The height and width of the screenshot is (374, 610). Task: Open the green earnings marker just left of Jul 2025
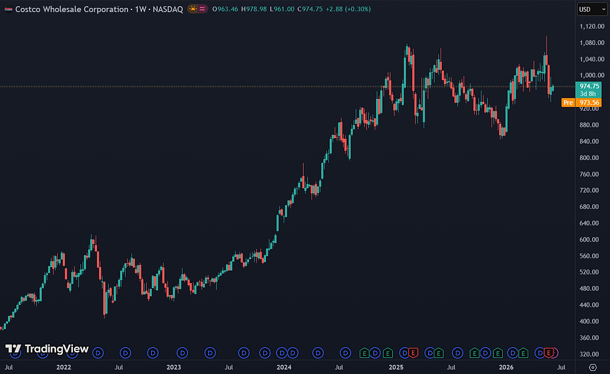(438, 353)
